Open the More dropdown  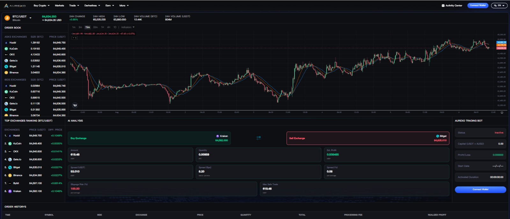(x=124, y=5)
